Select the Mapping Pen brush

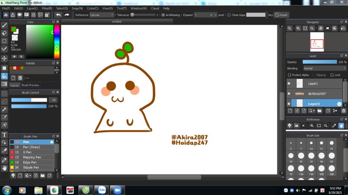click(x=32, y=157)
